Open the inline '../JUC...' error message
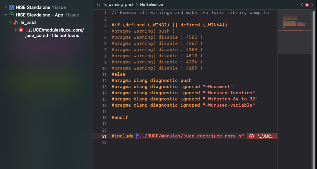This screenshot has width=317, height=169. pos(267,136)
